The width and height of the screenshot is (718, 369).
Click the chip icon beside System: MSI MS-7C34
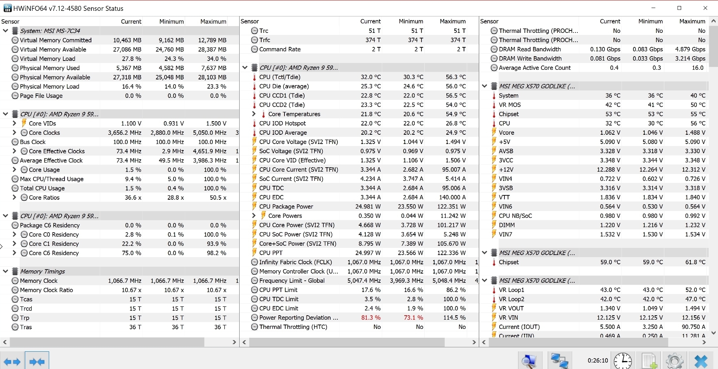click(15, 31)
